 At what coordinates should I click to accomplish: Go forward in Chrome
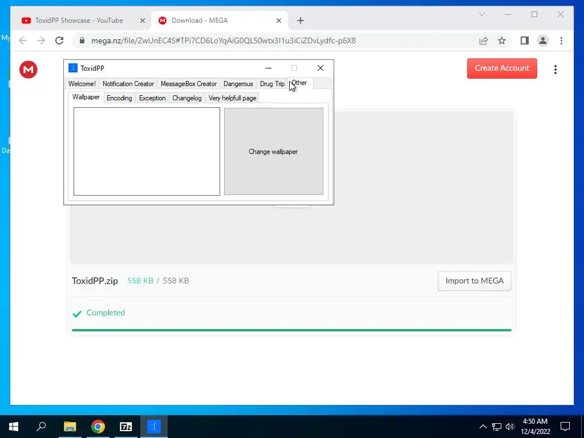click(41, 40)
